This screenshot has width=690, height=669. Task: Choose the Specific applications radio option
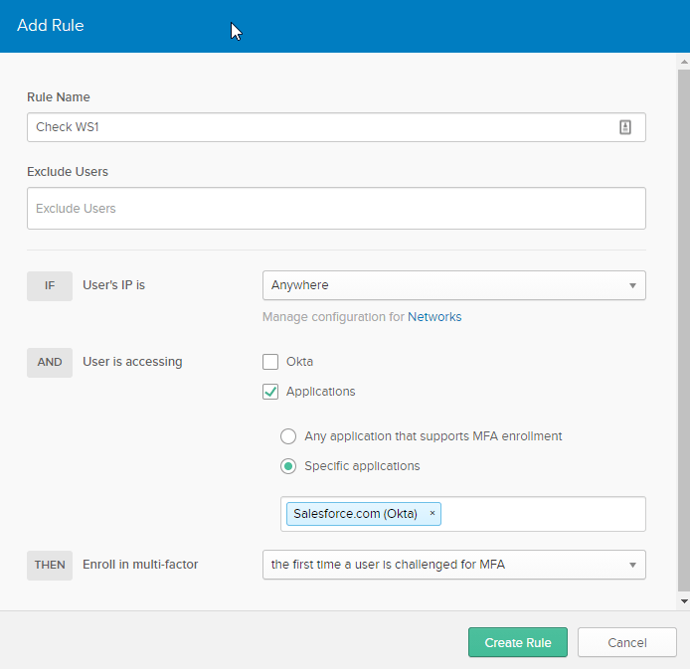click(288, 466)
